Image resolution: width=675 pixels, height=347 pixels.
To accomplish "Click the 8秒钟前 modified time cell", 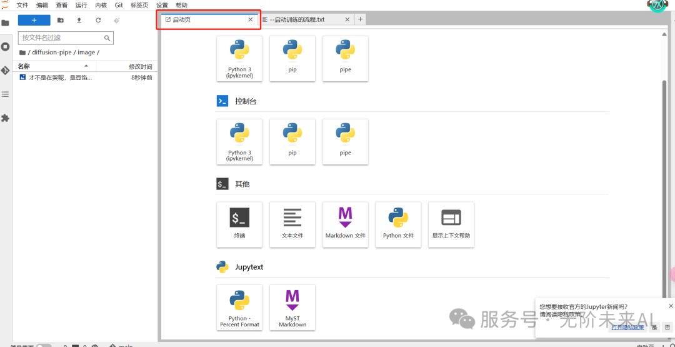I will [142, 78].
